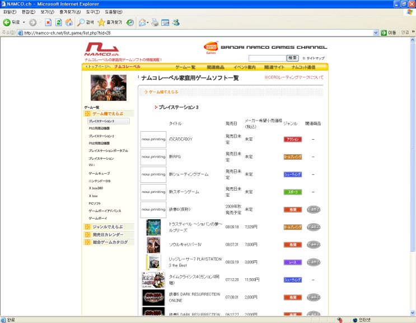Open タイムクライシス4 cover thumbnail
Screen dimensions: 416x323
click(153, 280)
